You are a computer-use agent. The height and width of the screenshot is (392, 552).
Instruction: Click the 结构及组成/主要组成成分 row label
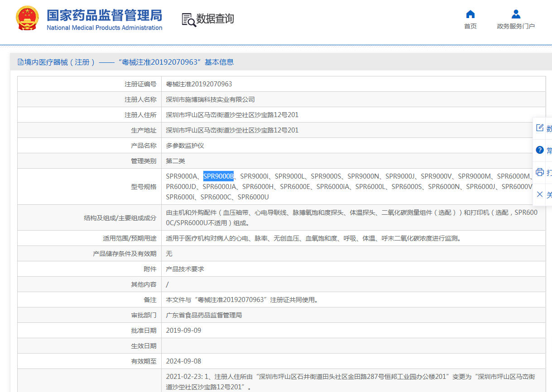120,218
